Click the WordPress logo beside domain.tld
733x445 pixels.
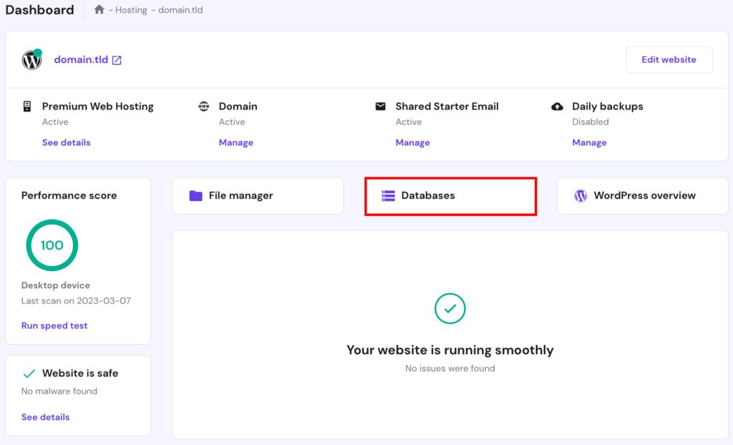(x=31, y=60)
